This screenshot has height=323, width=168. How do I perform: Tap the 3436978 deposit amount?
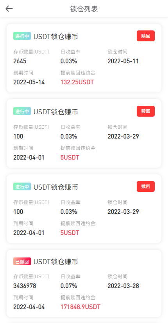coord(25,286)
